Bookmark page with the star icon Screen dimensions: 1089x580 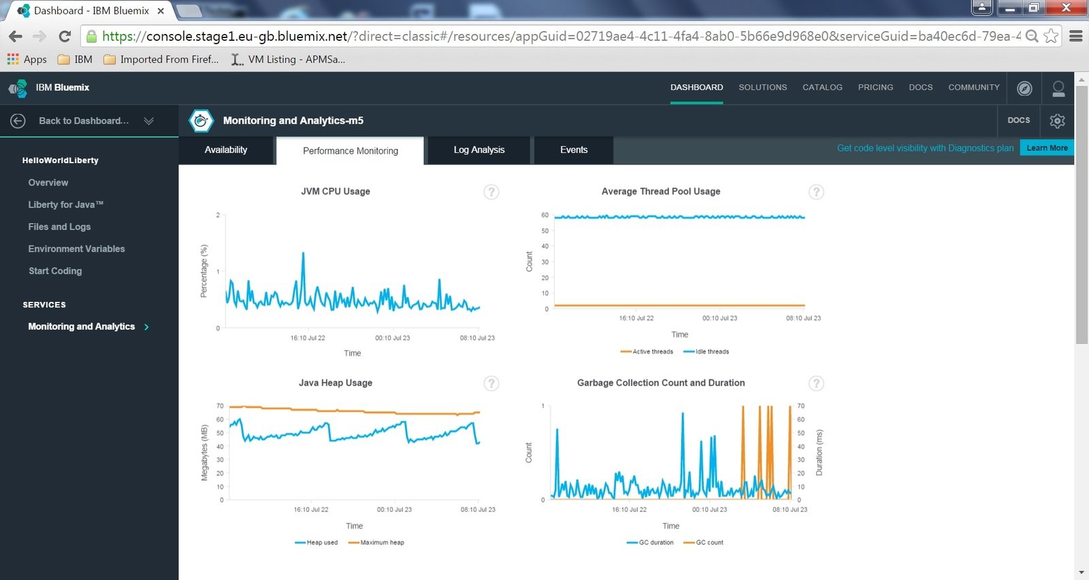pyautogui.click(x=1051, y=36)
